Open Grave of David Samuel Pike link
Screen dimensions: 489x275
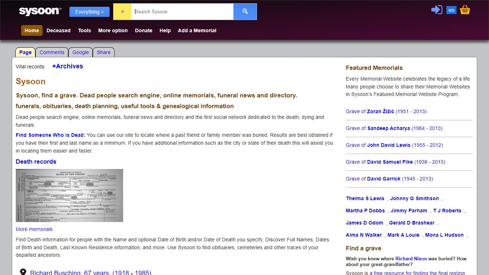396,162
